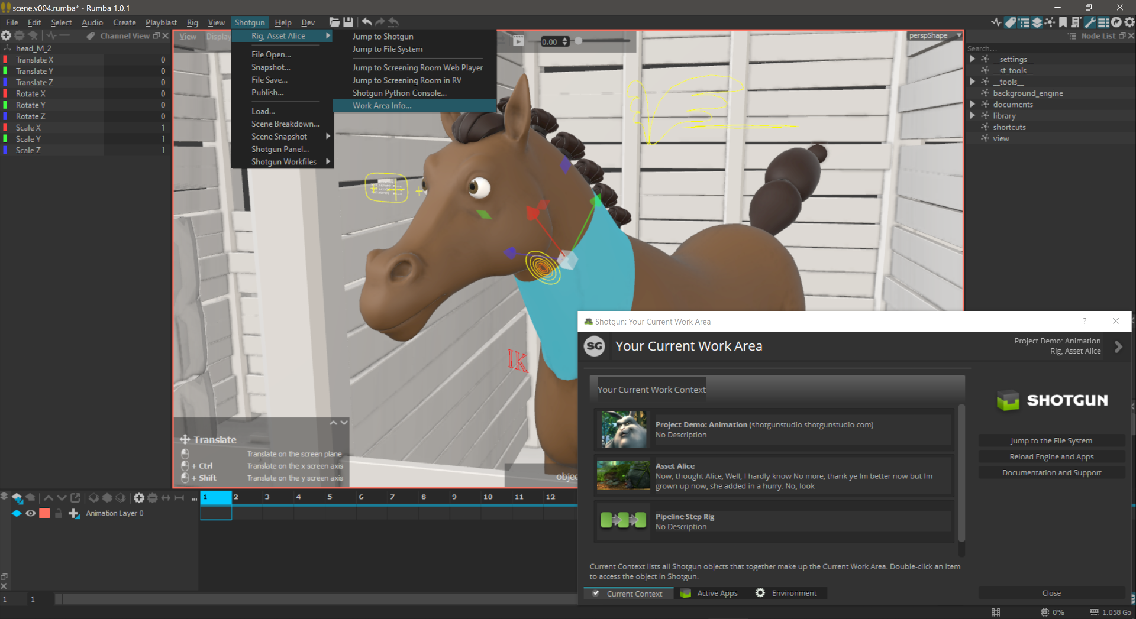Image resolution: width=1136 pixels, height=619 pixels.
Task: Open Shotgun Python Console entry
Action: [414, 93]
